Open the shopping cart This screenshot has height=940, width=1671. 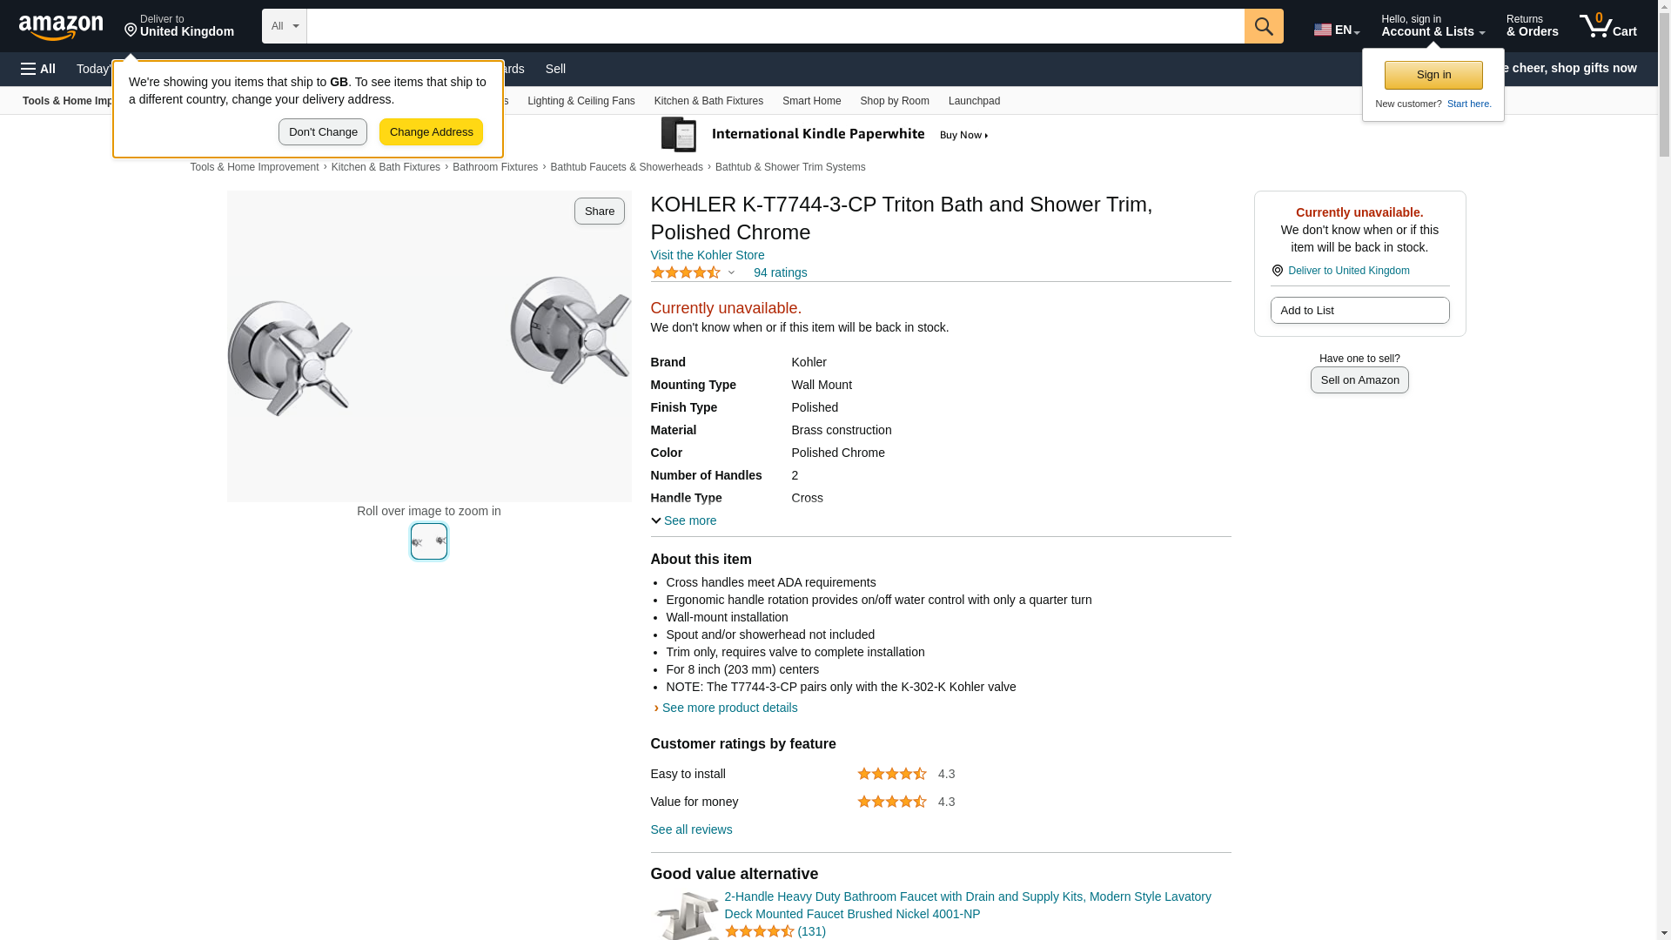click(1607, 26)
